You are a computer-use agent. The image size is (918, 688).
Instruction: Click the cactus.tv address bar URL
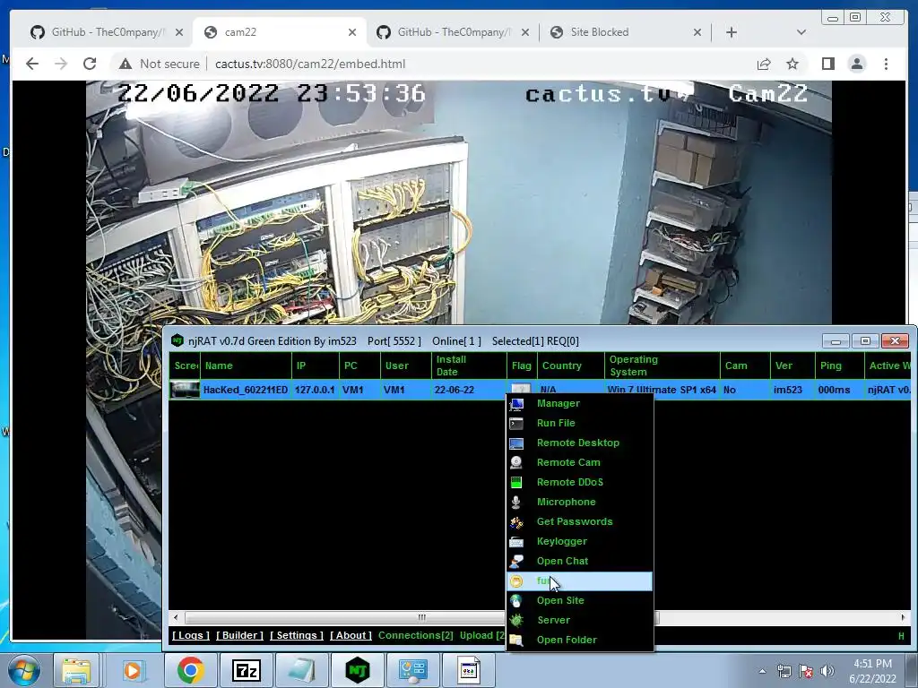tap(310, 64)
